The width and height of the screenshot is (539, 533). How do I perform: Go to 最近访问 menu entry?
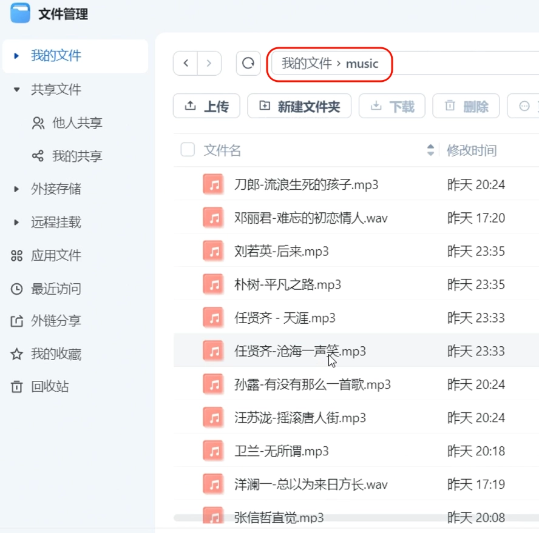[x=56, y=289]
